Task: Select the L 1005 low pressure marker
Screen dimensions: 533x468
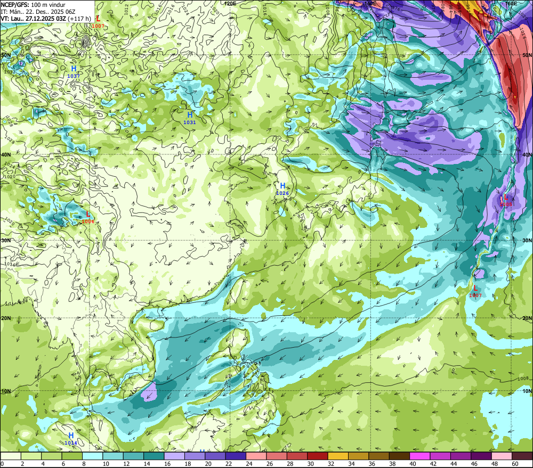Action: [x=506, y=200]
